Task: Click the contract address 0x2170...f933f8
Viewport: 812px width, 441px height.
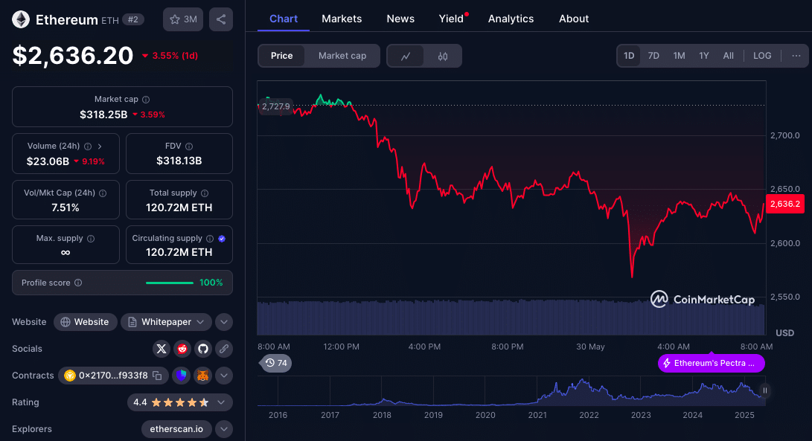Action: click(x=113, y=376)
